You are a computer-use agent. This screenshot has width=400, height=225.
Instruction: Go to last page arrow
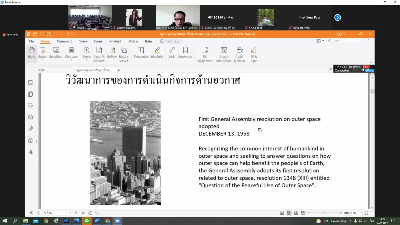83,213
